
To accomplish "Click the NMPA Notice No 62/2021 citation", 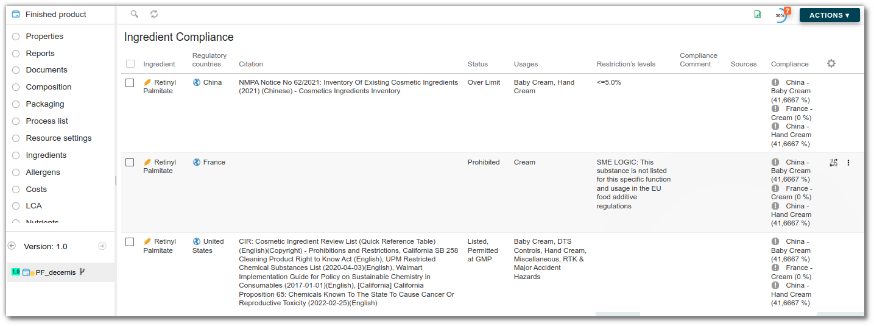I will [x=348, y=87].
